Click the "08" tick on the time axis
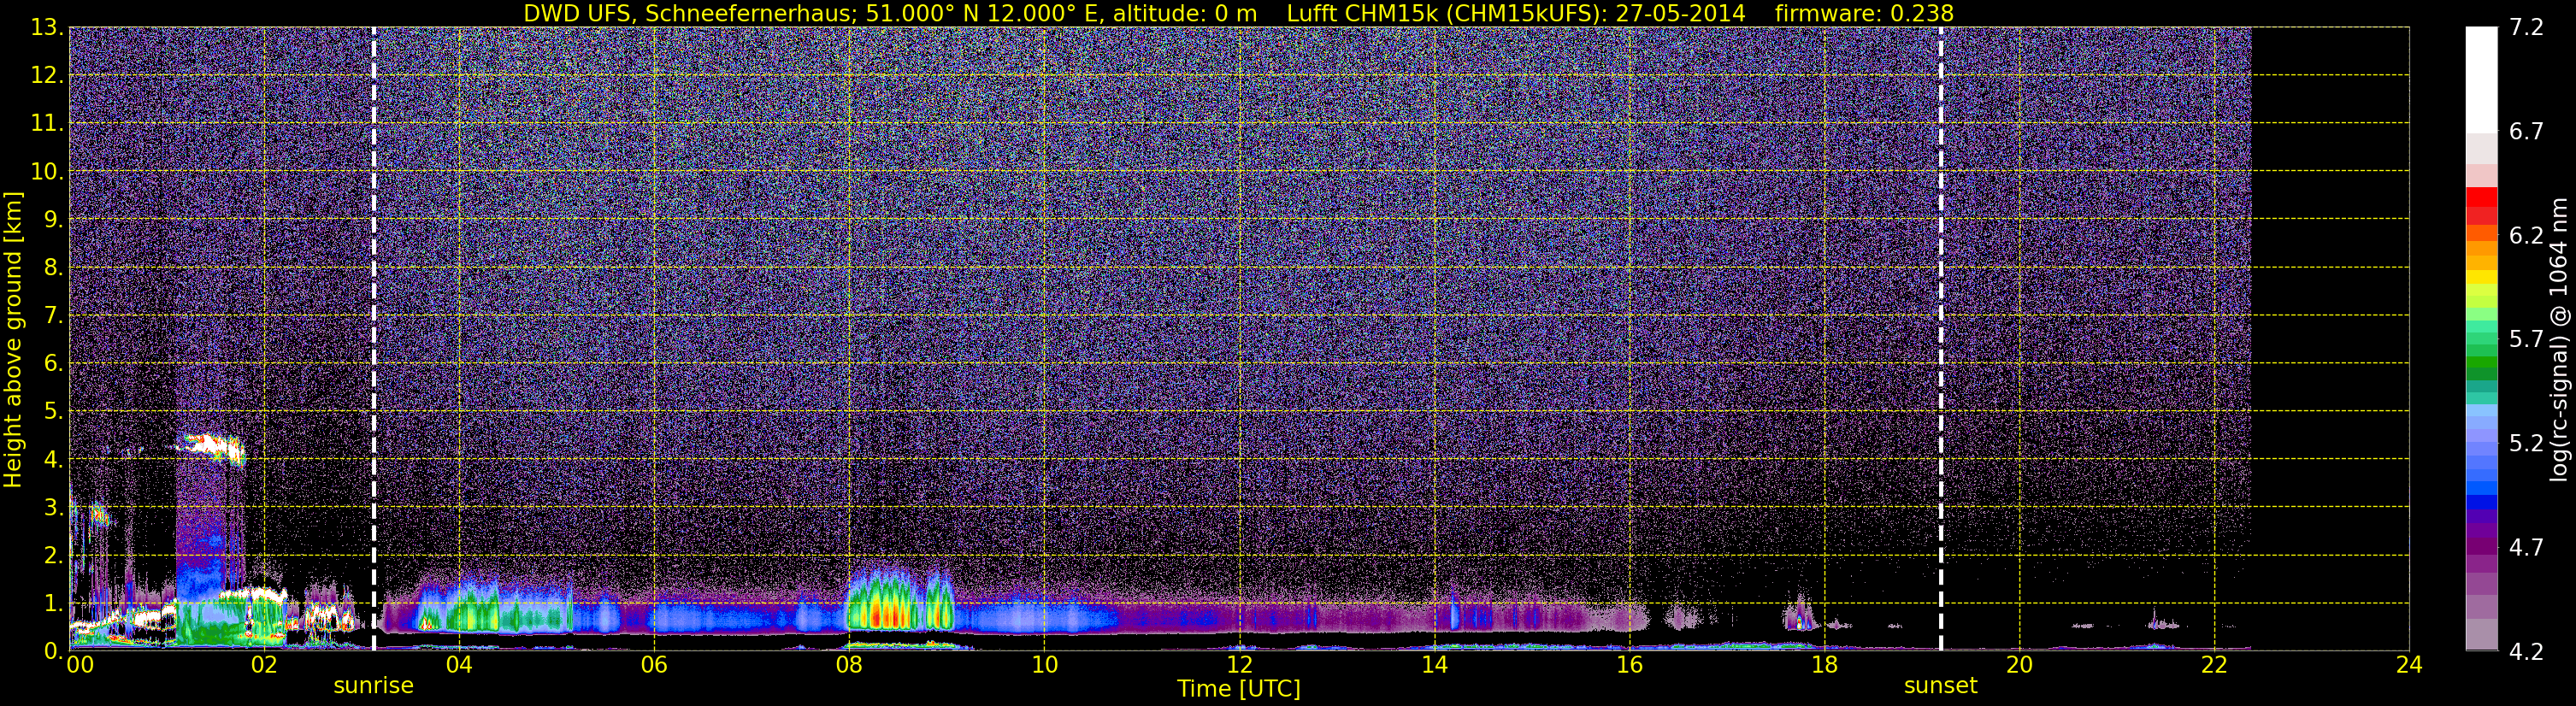This screenshot has width=2576, height=706. [x=849, y=665]
